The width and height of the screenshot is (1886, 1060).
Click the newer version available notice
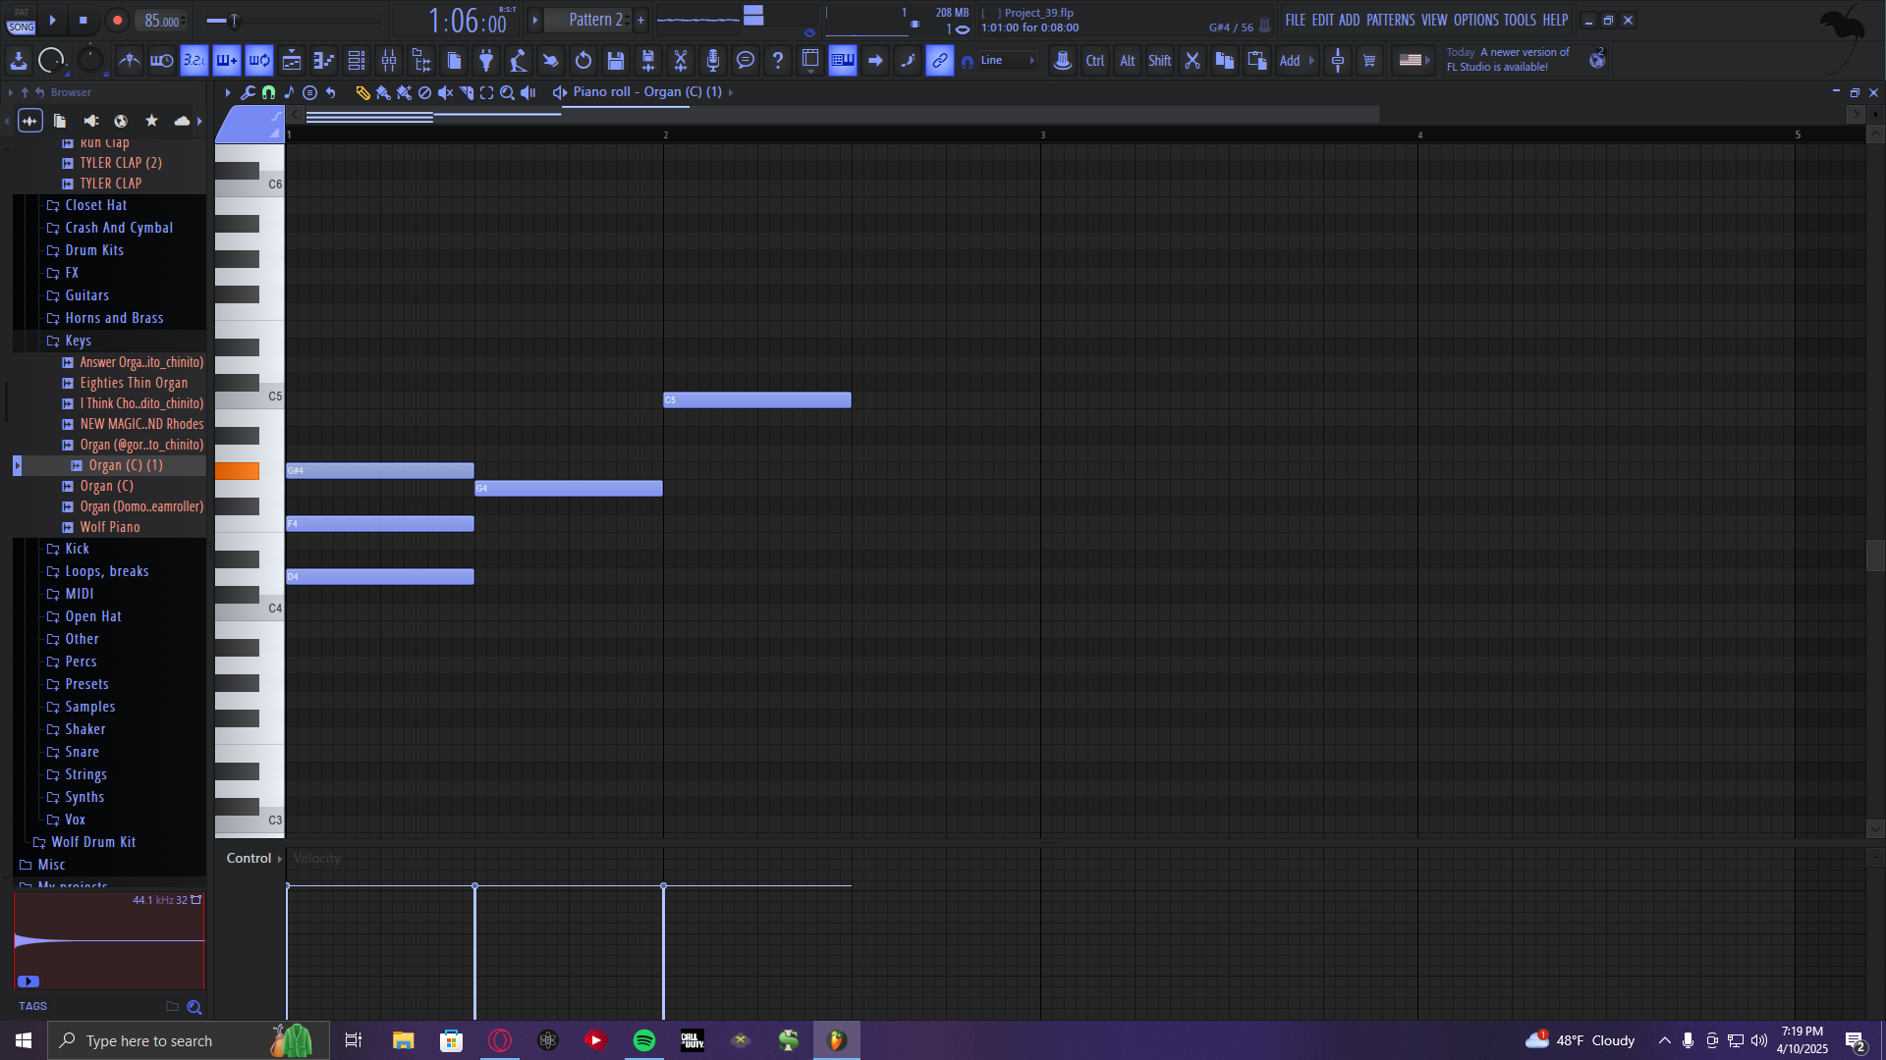pyautogui.click(x=1507, y=60)
